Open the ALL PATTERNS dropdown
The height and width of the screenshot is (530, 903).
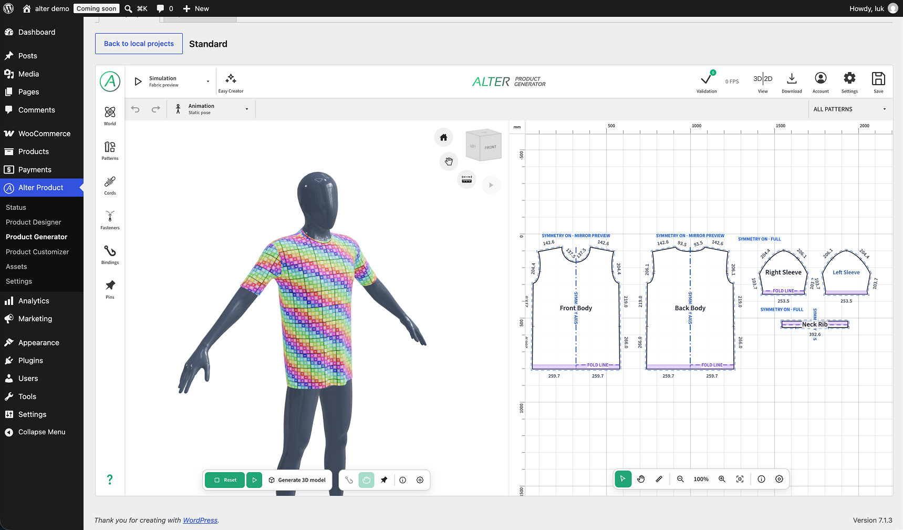pyautogui.click(x=849, y=109)
